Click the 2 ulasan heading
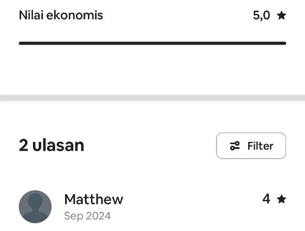The width and height of the screenshot is (305, 231). click(x=51, y=146)
